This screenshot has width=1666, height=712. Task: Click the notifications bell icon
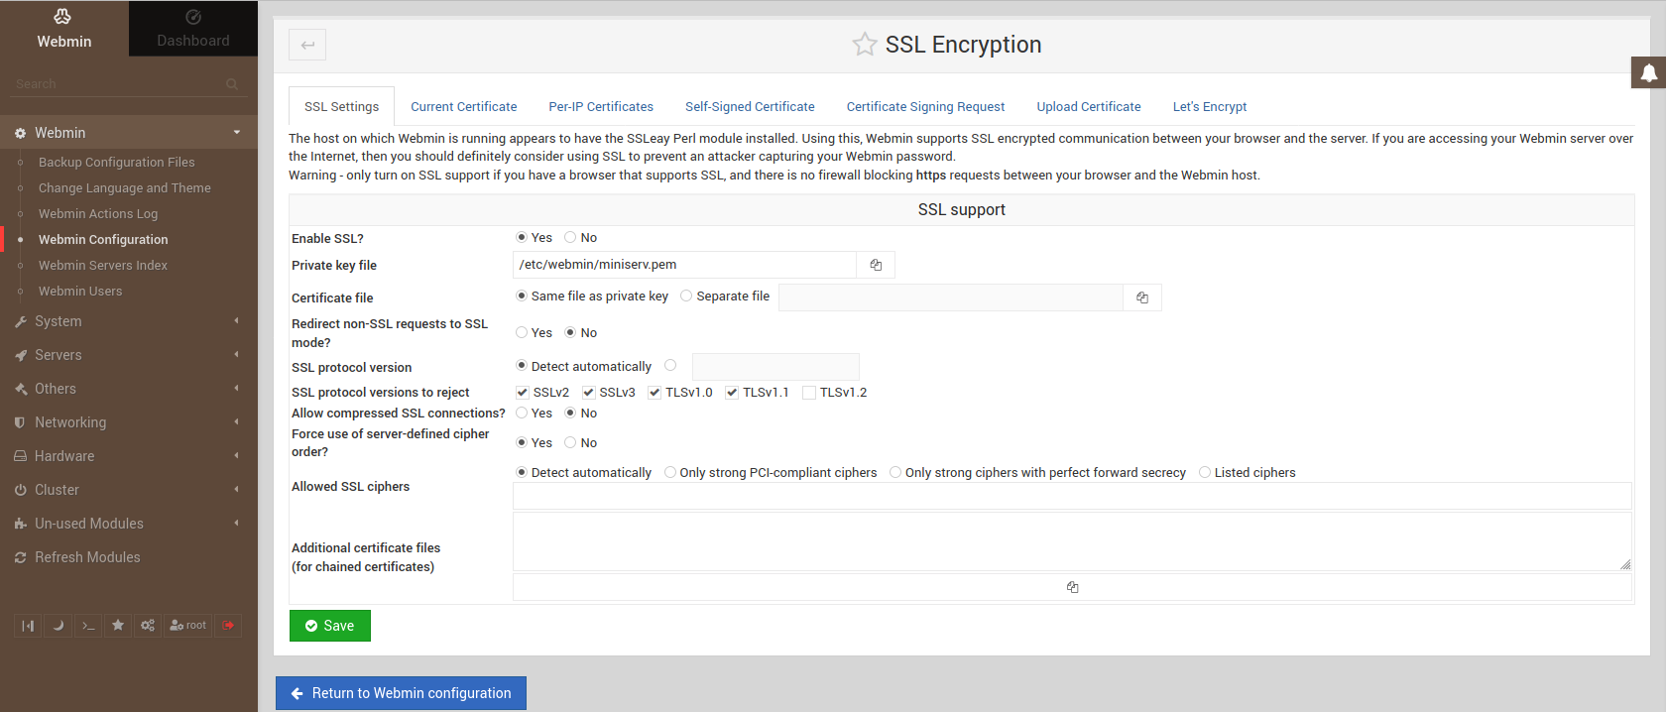point(1648,72)
